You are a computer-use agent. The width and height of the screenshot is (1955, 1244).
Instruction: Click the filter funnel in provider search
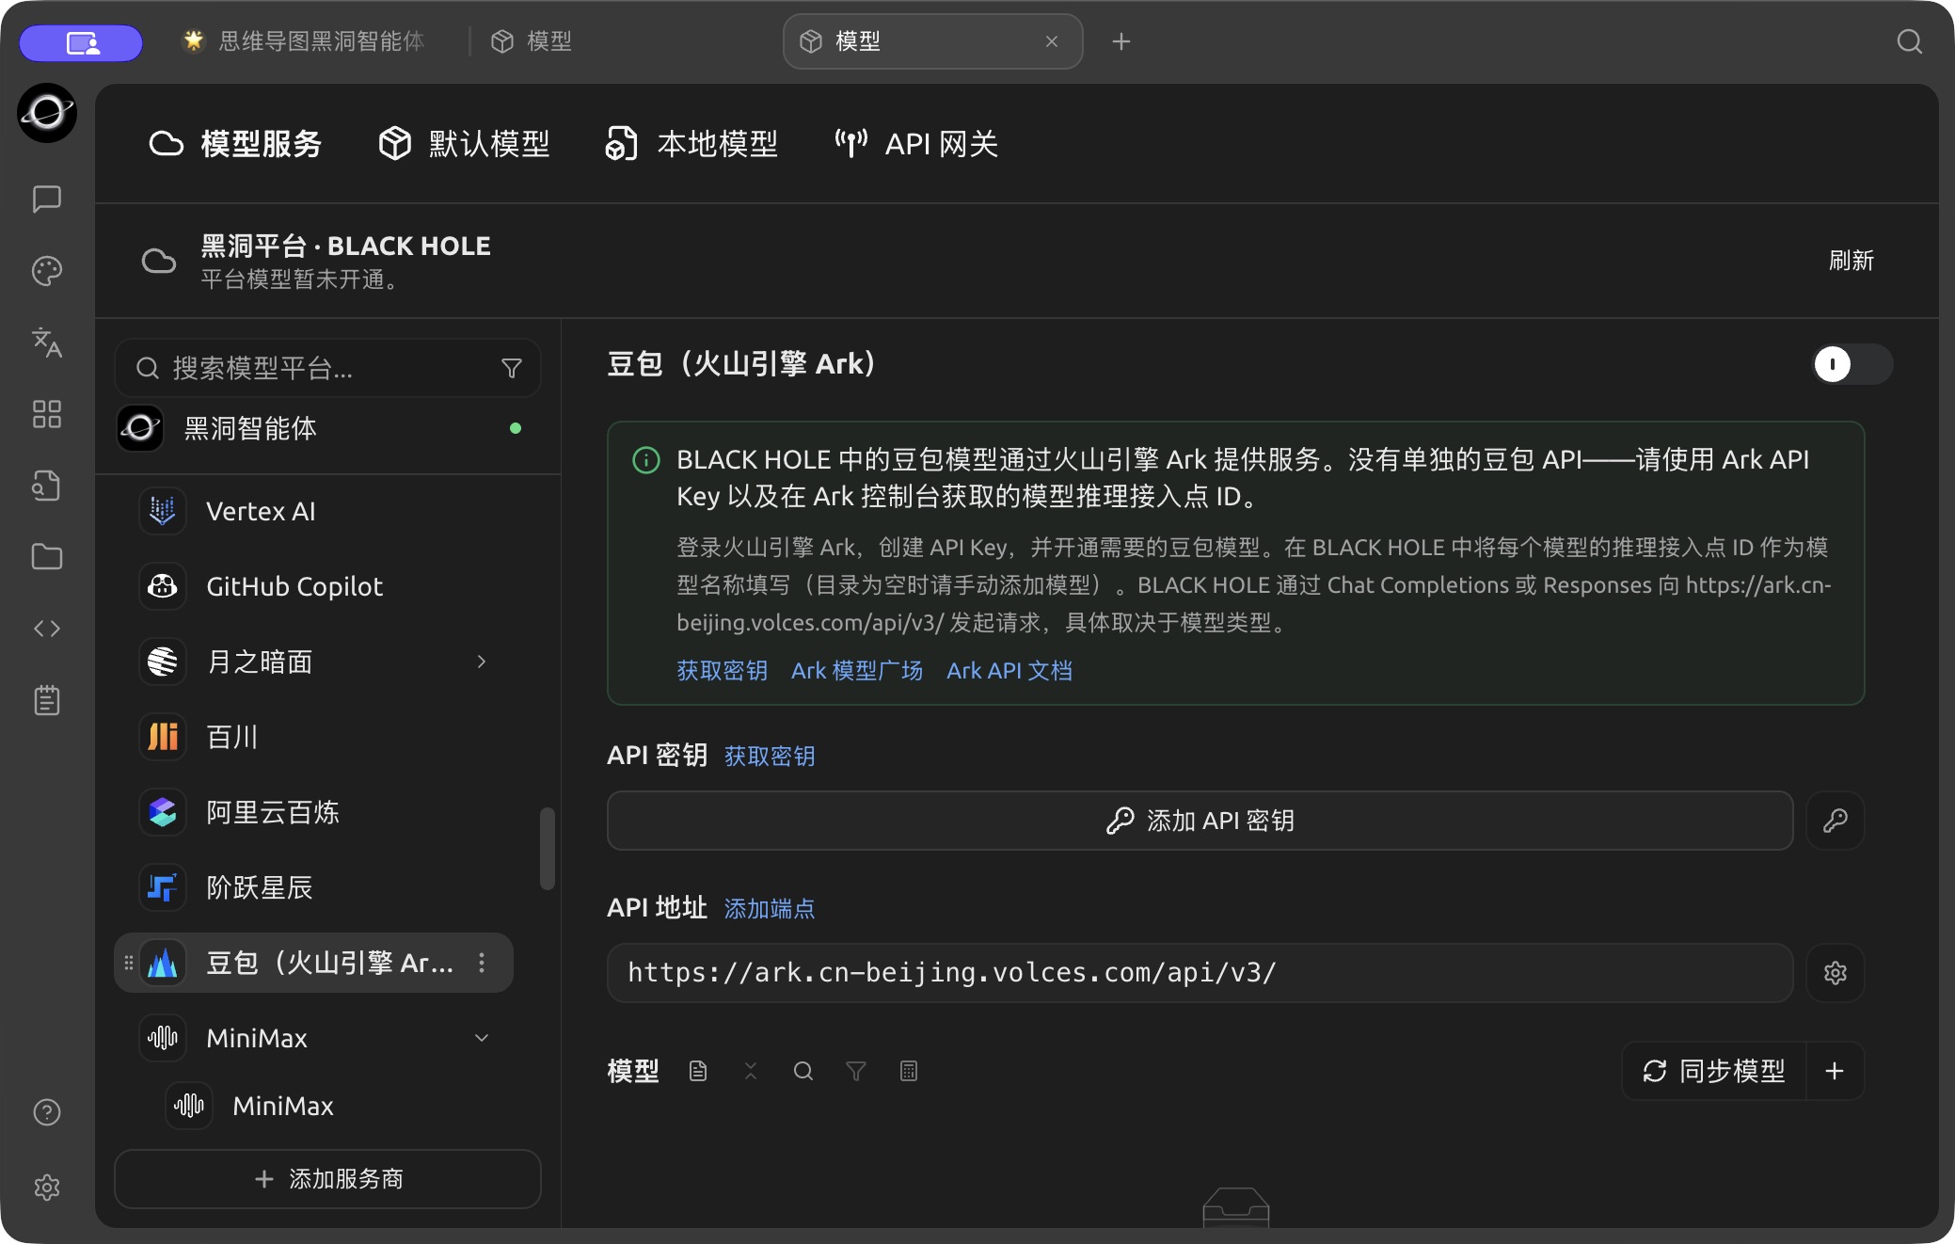(512, 368)
